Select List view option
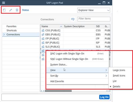The image size is (133, 102). point(114,81)
